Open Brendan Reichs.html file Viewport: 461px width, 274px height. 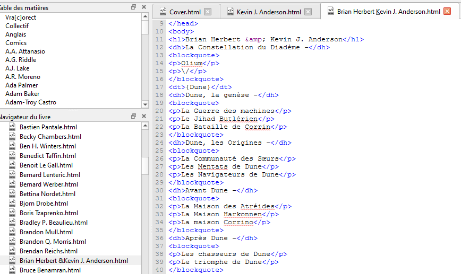pyautogui.click(x=48, y=251)
